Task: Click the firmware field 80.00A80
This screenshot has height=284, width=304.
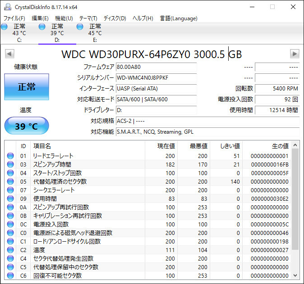Action: click(156, 67)
